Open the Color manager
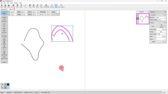168x94 pixels. coord(4,54)
